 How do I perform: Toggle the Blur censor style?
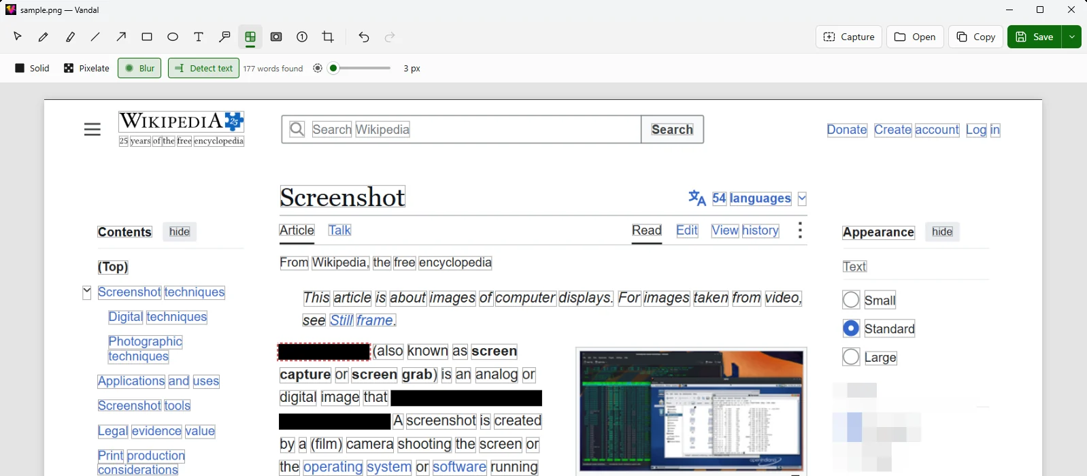click(139, 68)
